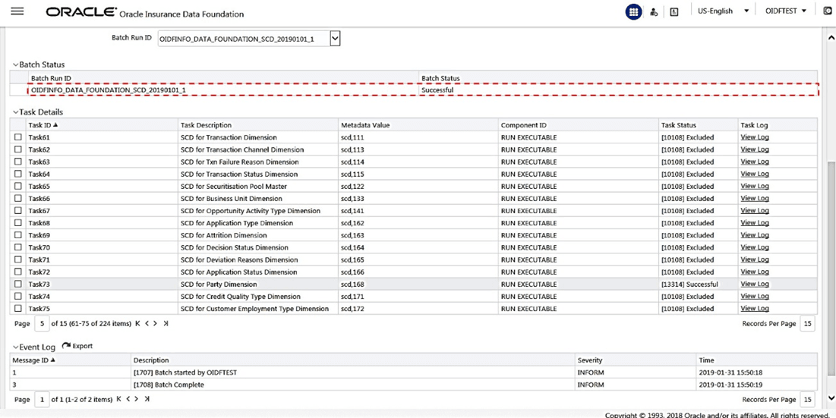
Task: Click the user administration icon in header
Action: click(654, 11)
